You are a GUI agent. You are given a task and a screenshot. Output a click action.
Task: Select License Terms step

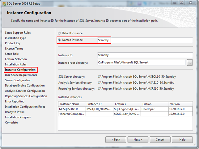[x=14, y=49]
